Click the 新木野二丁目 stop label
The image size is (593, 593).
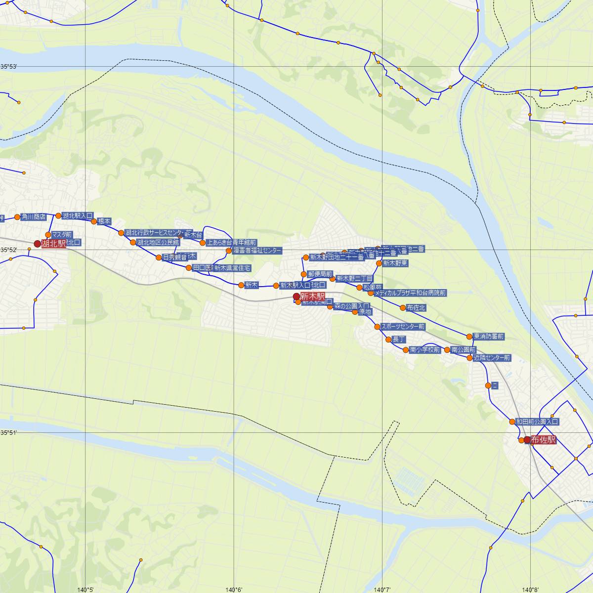coord(355,278)
